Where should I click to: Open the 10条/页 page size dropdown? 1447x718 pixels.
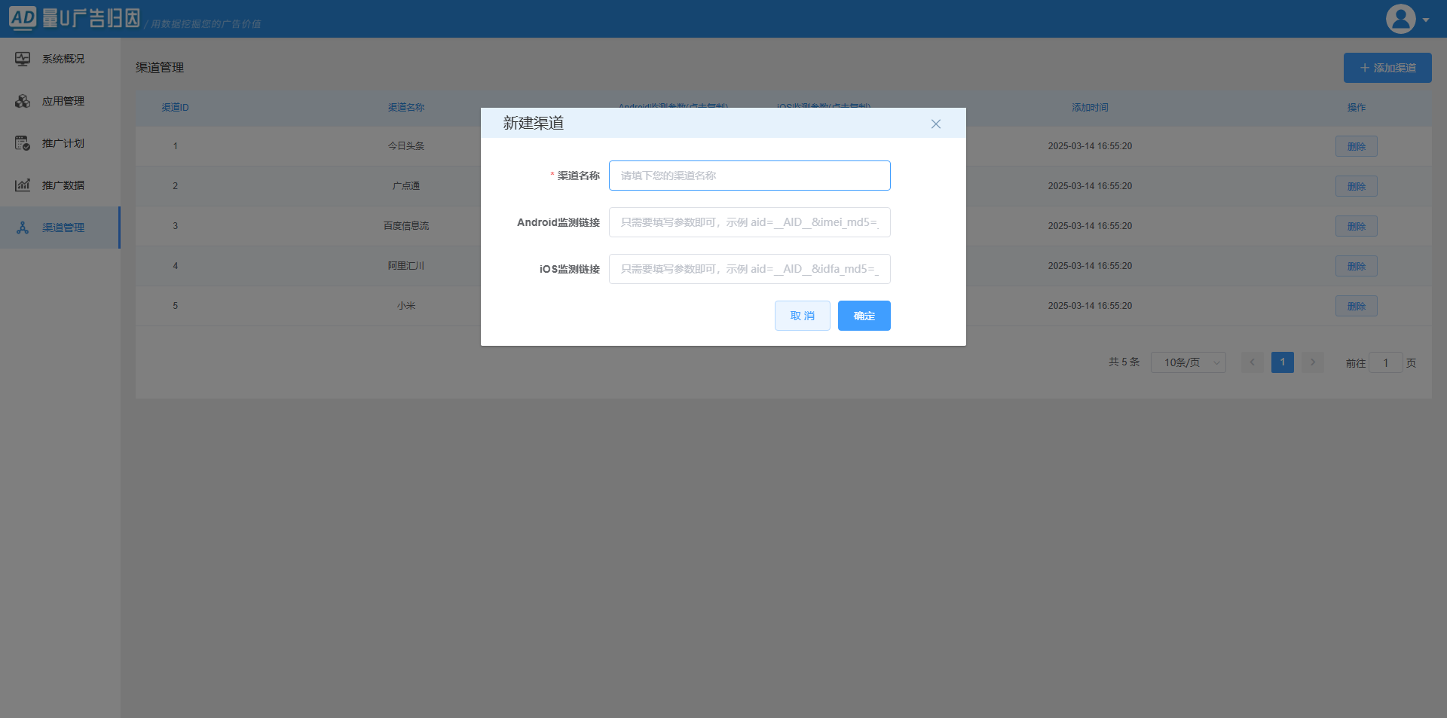click(x=1188, y=362)
